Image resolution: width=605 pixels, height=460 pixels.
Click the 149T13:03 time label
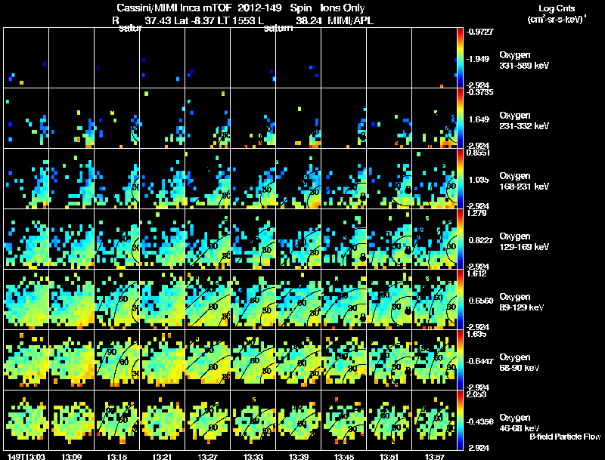click(x=26, y=456)
